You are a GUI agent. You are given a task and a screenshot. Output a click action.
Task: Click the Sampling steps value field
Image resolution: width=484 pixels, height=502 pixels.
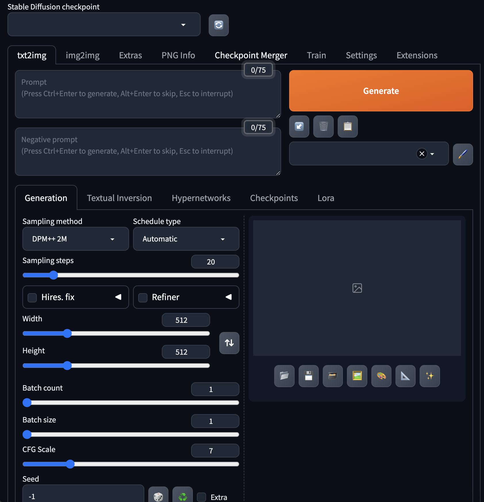coord(215,262)
